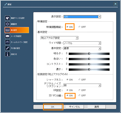Screen dimensions: 121x113
Task: Close the settings dialog with X
Action: click(115, 4)
